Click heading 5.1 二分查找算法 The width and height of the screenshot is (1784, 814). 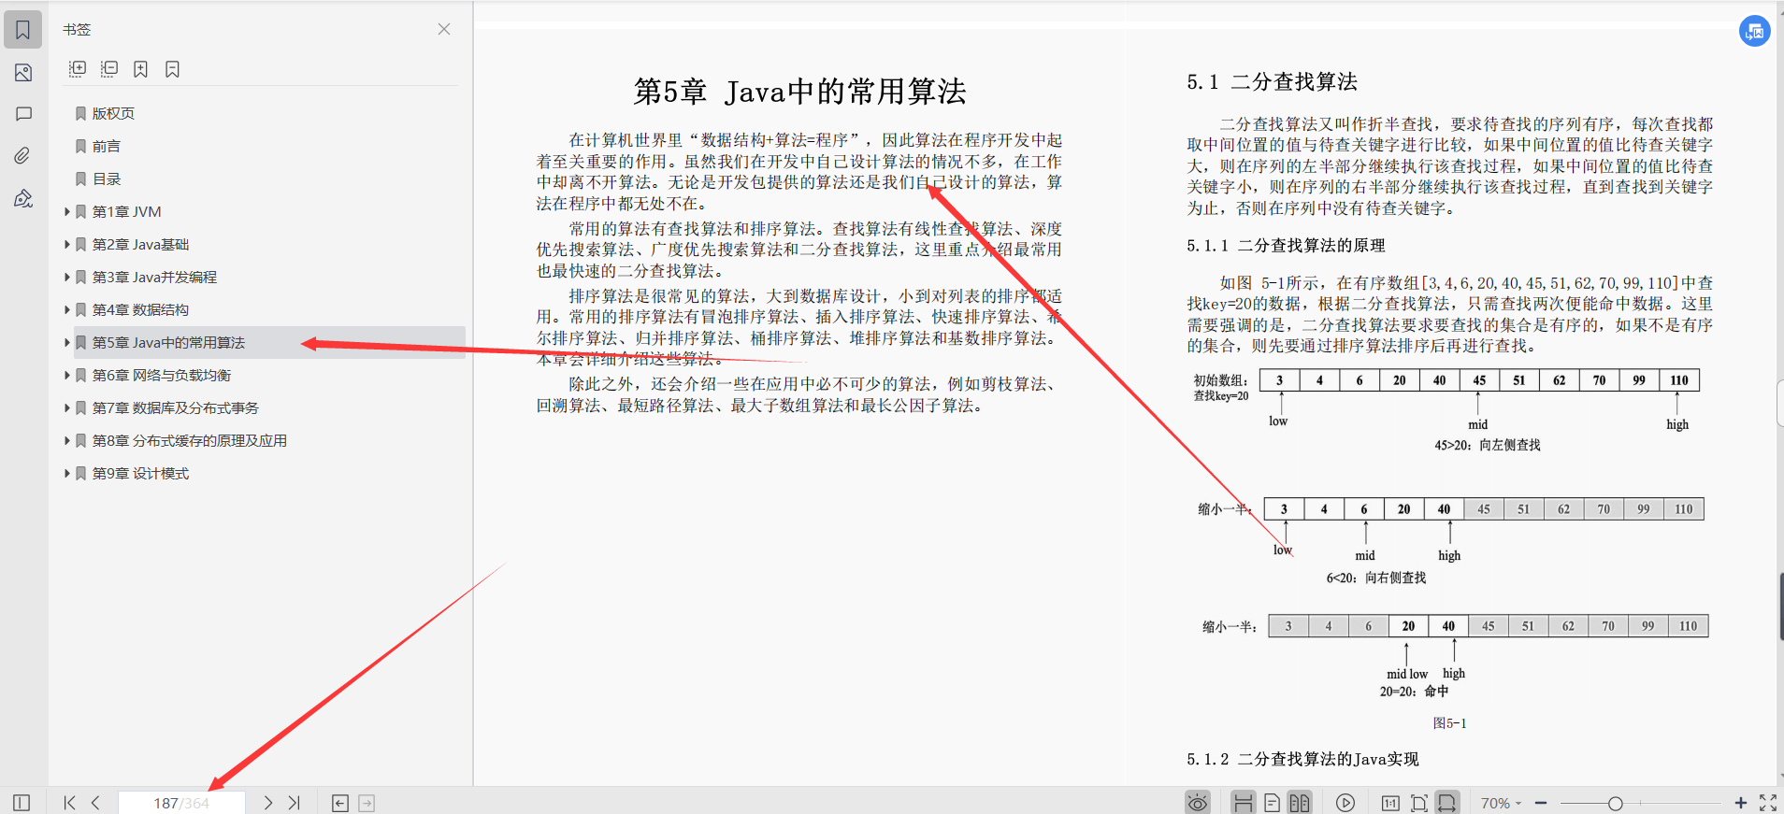point(1272,82)
